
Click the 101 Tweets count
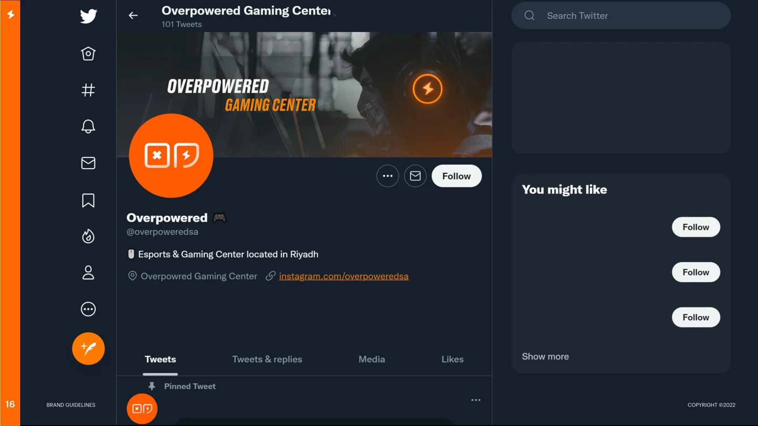pos(182,24)
